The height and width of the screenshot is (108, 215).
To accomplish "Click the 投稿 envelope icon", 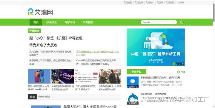I will 178,72.
